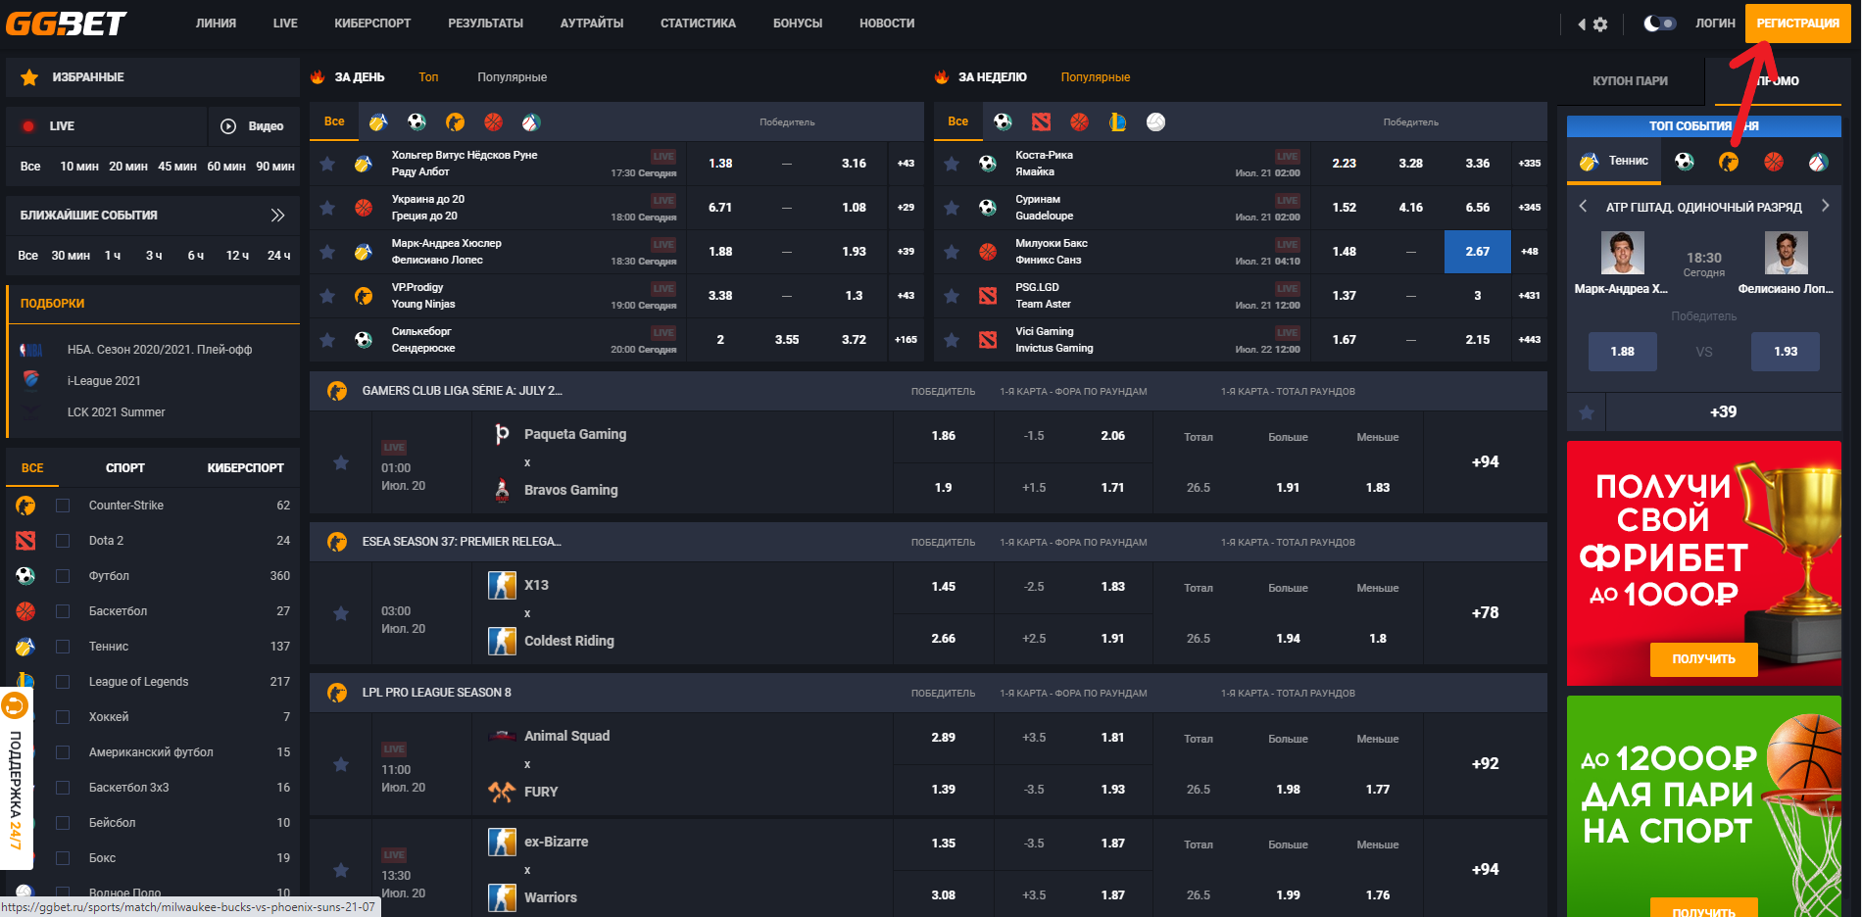The image size is (1862, 917).
Task: Select the Популярные tab under За день
Action: tap(512, 77)
